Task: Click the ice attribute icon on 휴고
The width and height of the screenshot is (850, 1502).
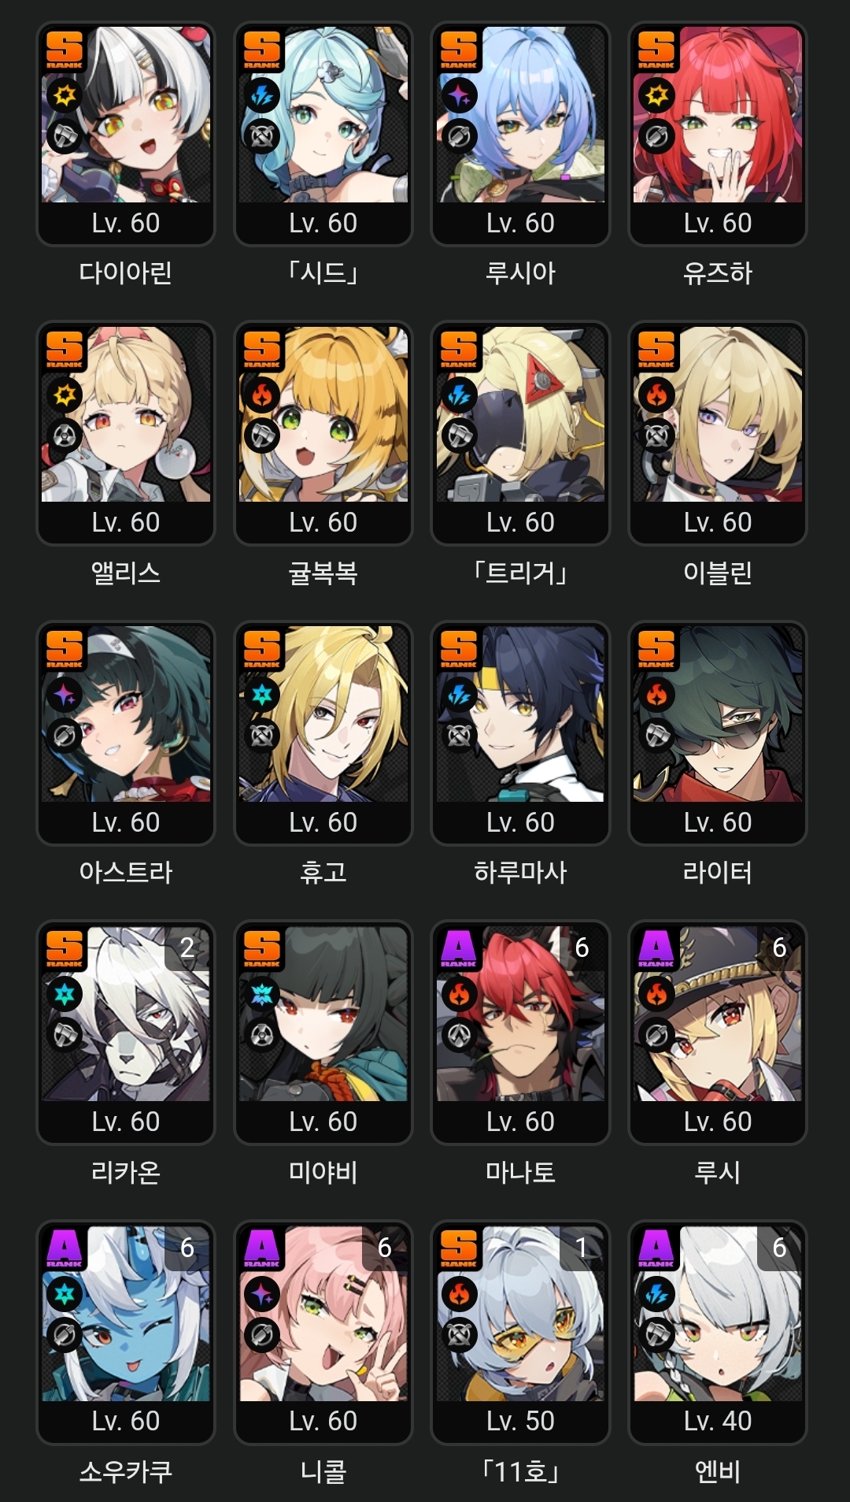Action: tap(262, 695)
